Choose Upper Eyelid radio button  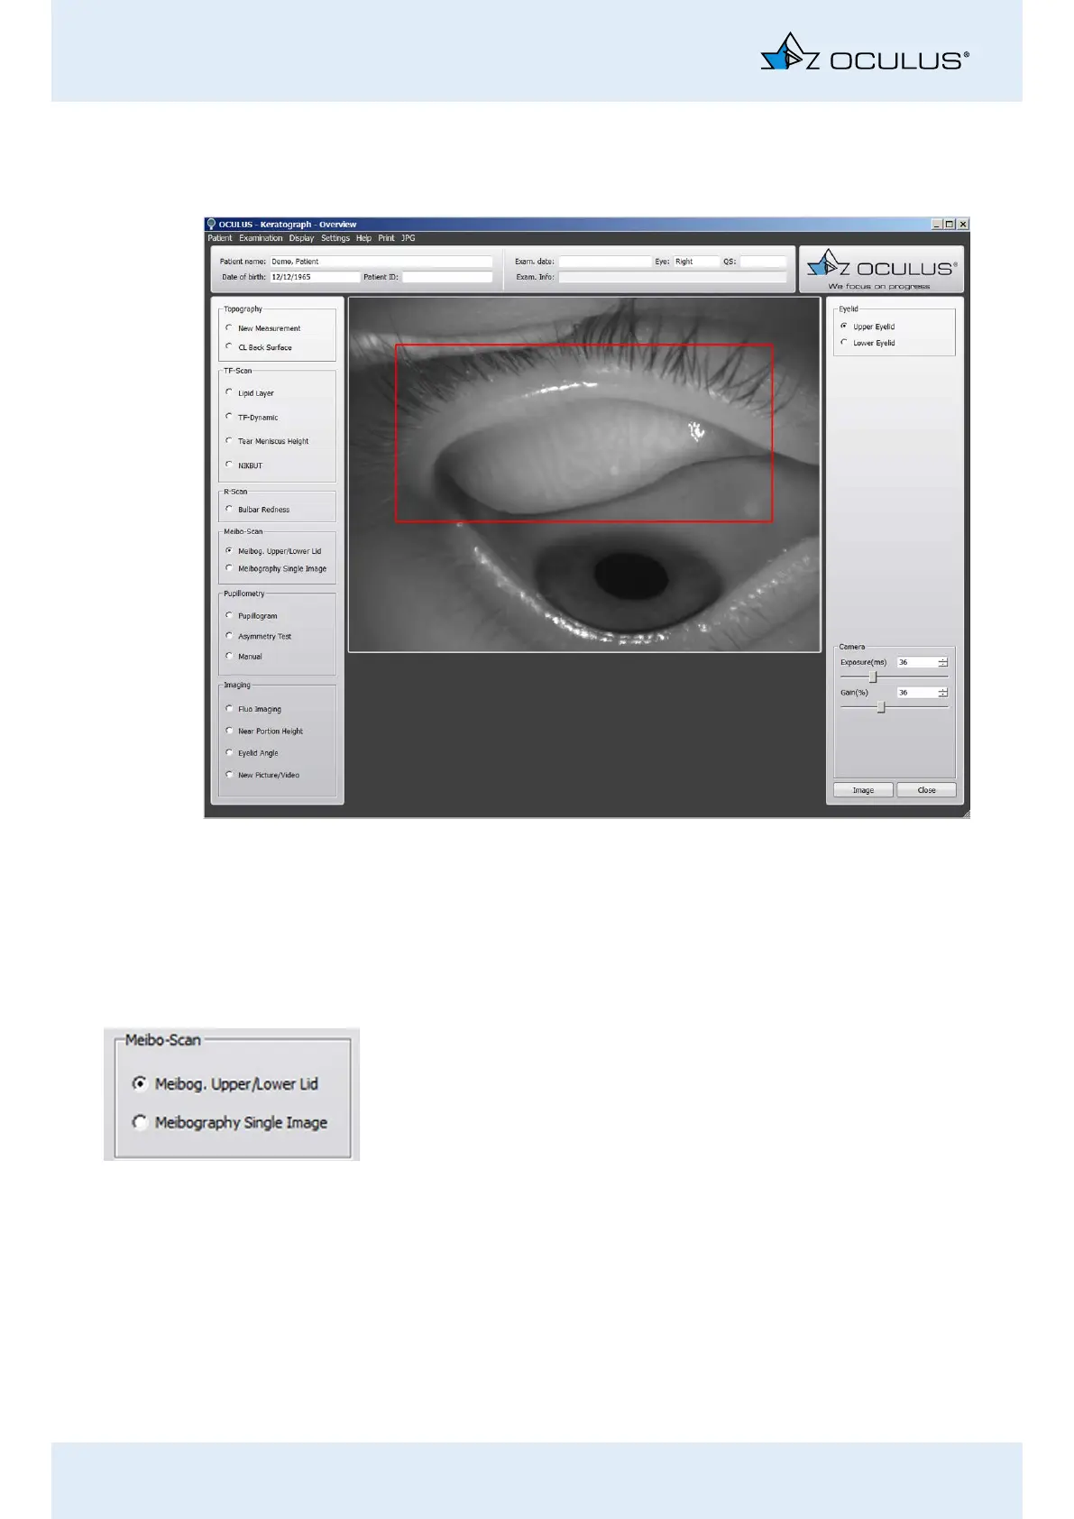844,327
